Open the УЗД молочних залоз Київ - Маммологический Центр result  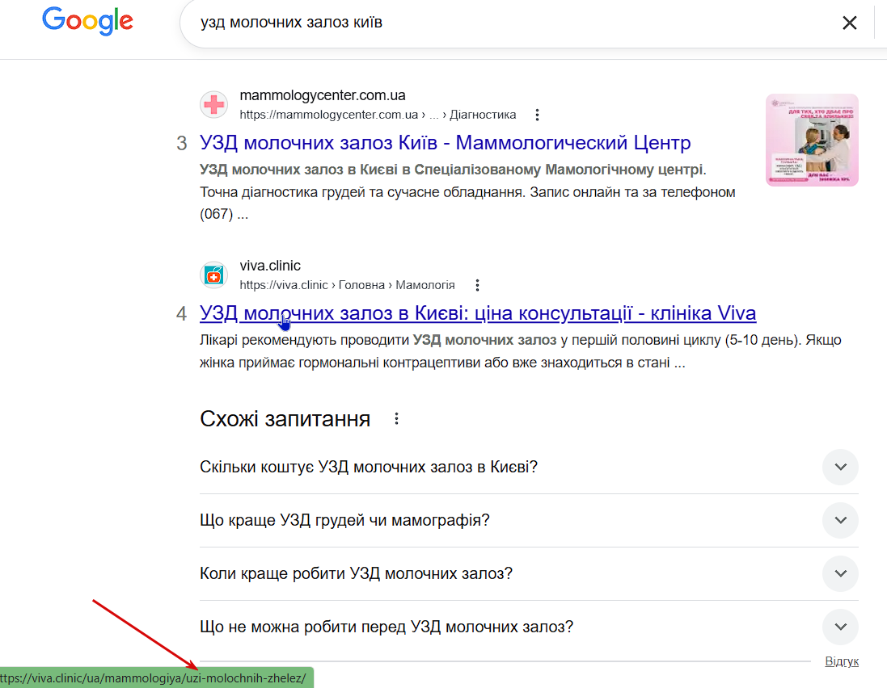pos(446,143)
